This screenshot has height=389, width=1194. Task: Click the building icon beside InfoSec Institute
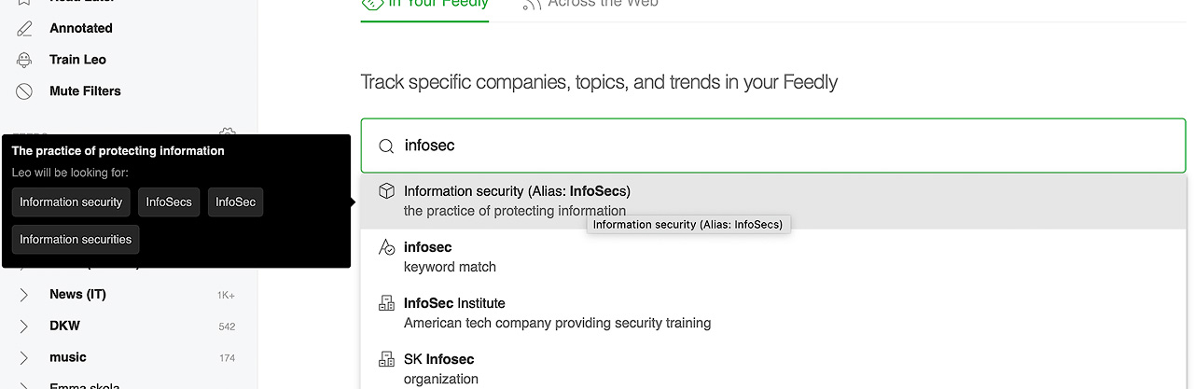point(386,303)
